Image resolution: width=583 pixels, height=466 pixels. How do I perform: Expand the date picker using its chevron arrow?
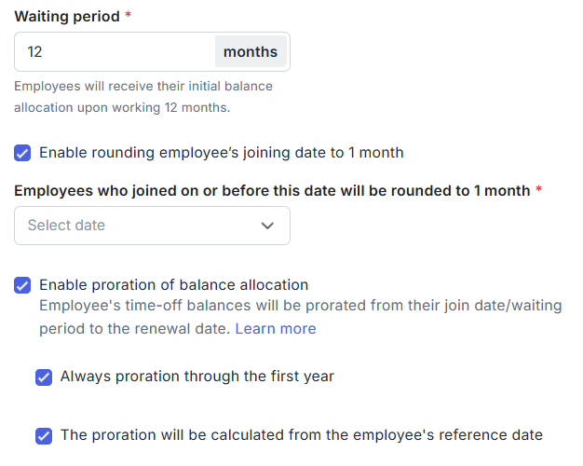pos(268,226)
